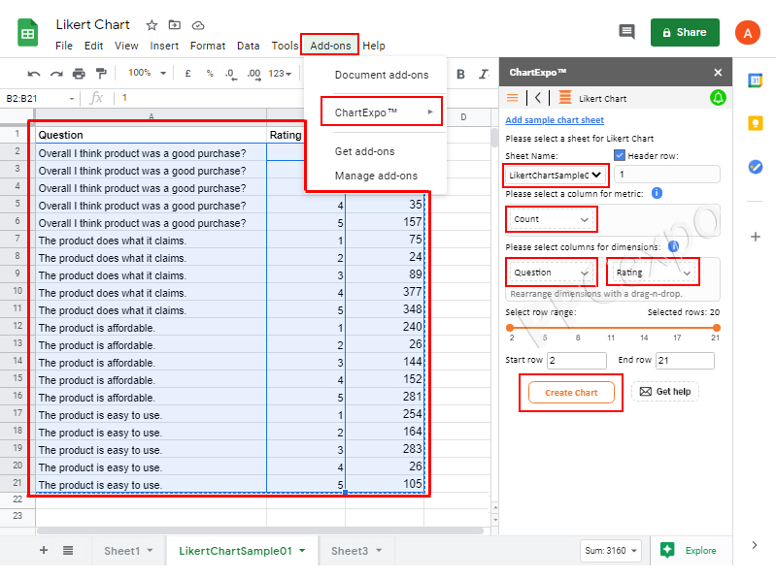Open the Count metric dropdown
Viewport: 776px width, 579px height.
tap(552, 219)
